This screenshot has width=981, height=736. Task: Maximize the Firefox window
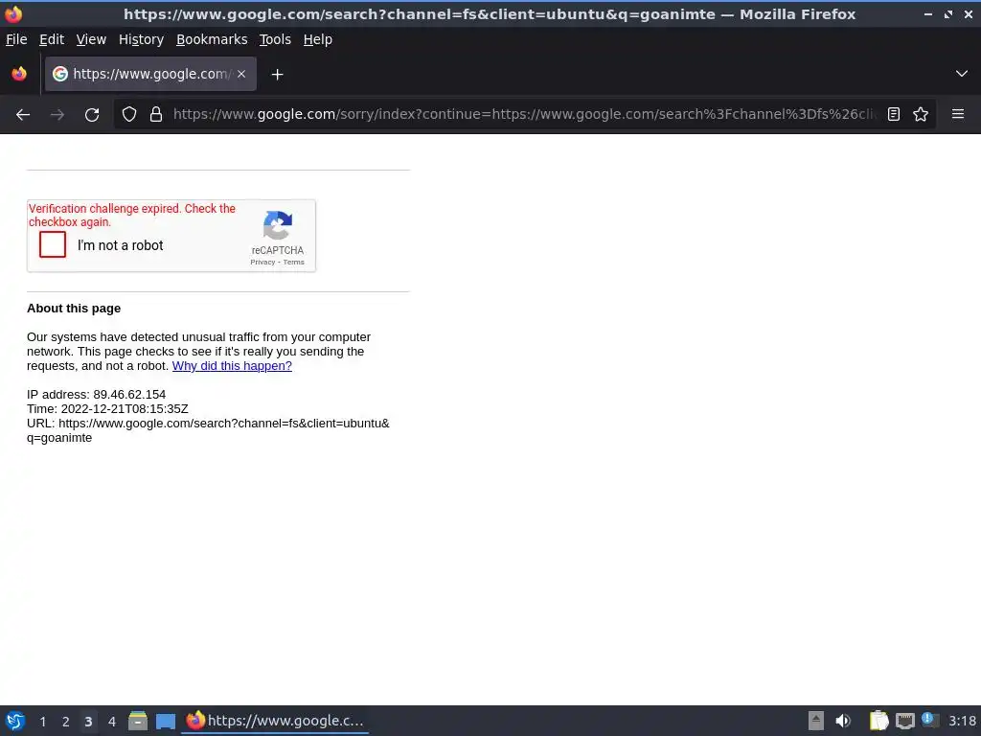[x=948, y=13]
